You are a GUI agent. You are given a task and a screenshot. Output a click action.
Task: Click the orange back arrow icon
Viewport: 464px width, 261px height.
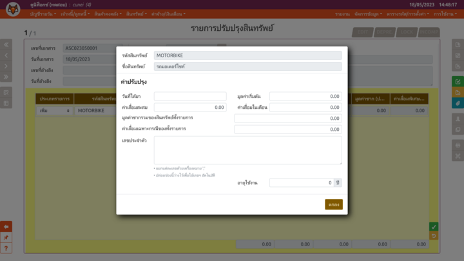click(x=6, y=227)
